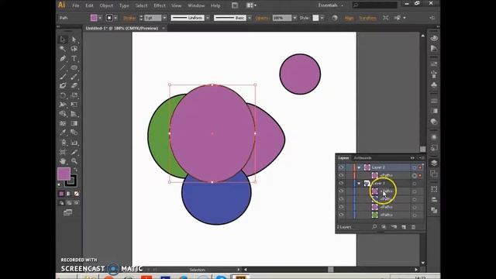
Task: Select the Line Segment tool
Action: [x=63, y=67]
